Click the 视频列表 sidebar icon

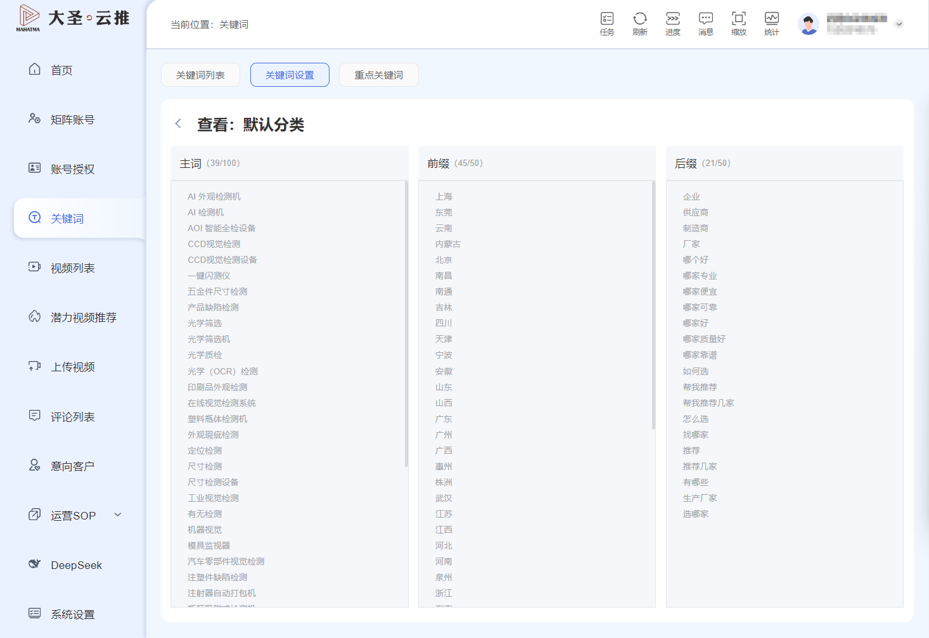[x=35, y=267]
